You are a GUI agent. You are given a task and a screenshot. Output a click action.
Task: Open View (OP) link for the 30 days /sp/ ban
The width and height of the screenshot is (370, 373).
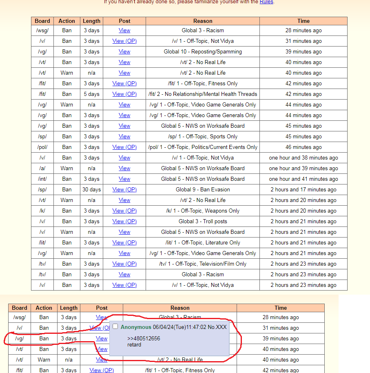[x=124, y=190]
